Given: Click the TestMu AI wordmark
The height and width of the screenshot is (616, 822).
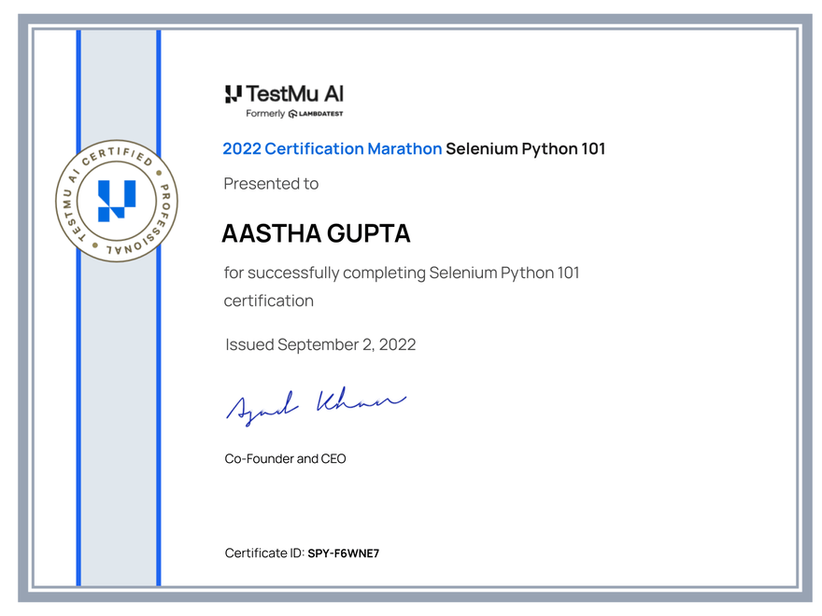Looking at the screenshot, I should (294, 93).
